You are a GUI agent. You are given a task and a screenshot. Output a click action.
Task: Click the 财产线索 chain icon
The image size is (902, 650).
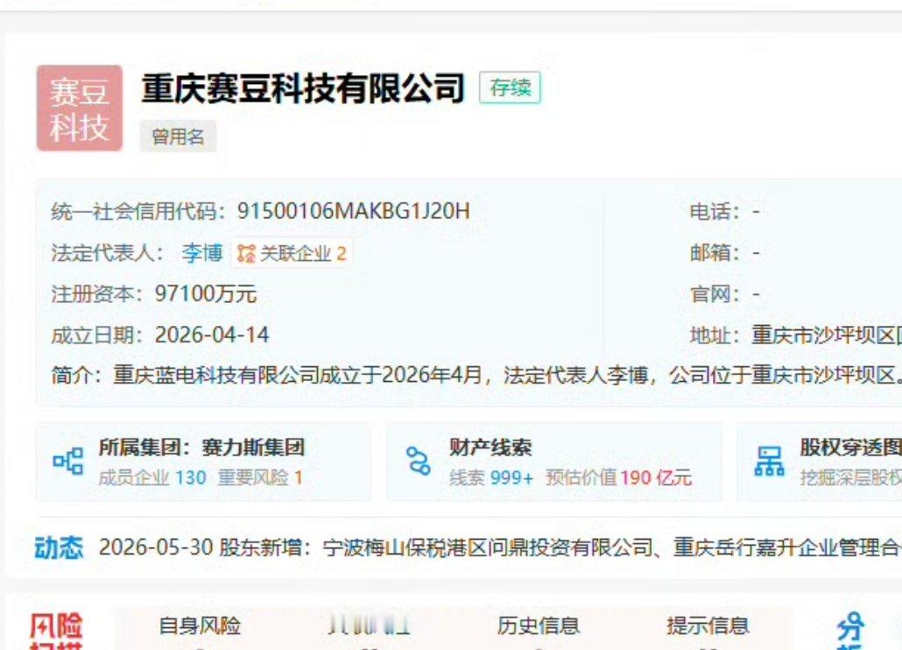tap(419, 462)
